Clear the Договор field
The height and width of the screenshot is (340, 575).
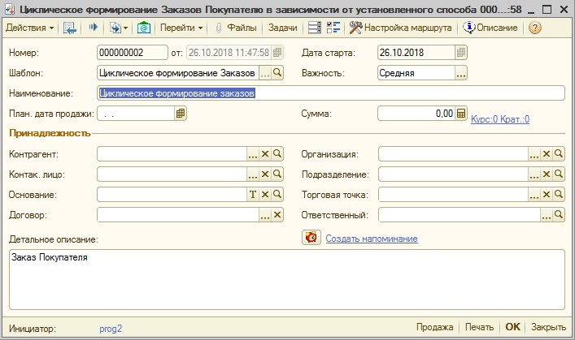point(277,215)
